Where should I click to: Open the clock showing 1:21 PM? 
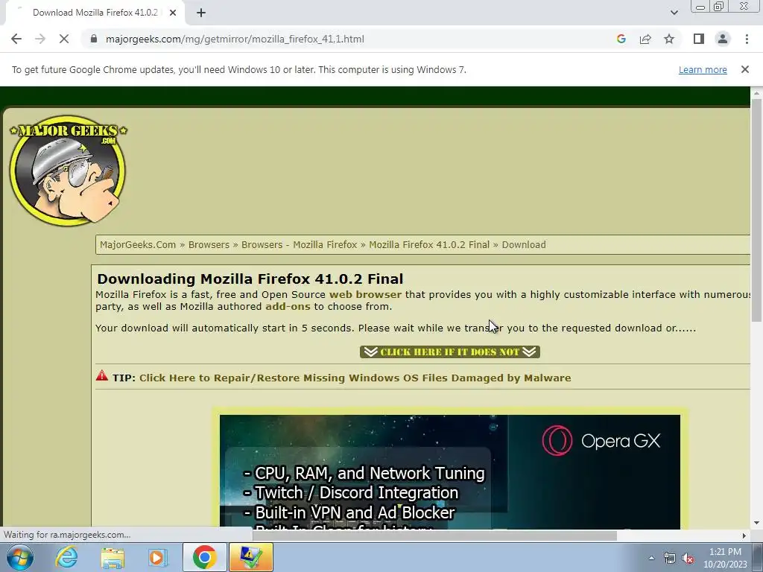pos(725,558)
